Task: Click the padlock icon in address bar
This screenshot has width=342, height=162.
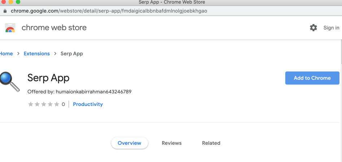Action: [5, 11]
